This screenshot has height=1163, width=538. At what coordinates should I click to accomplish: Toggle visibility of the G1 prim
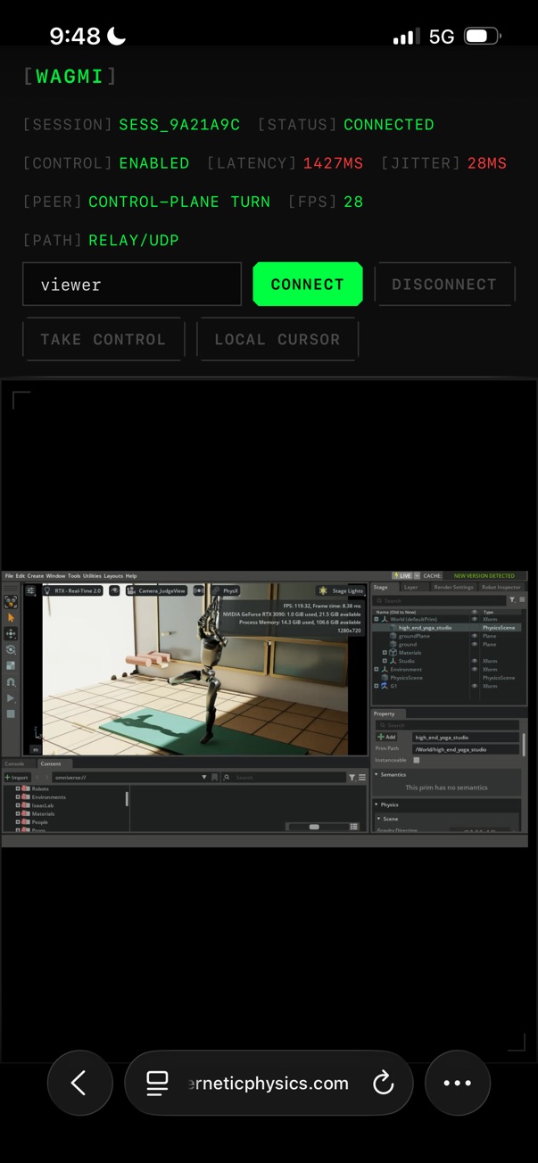pyautogui.click(x=475, y=686)
